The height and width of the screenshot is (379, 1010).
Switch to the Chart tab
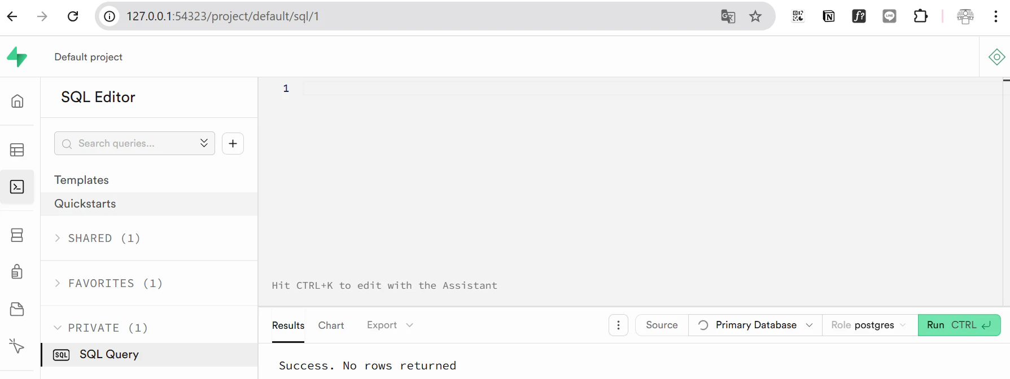pos(331,325)
